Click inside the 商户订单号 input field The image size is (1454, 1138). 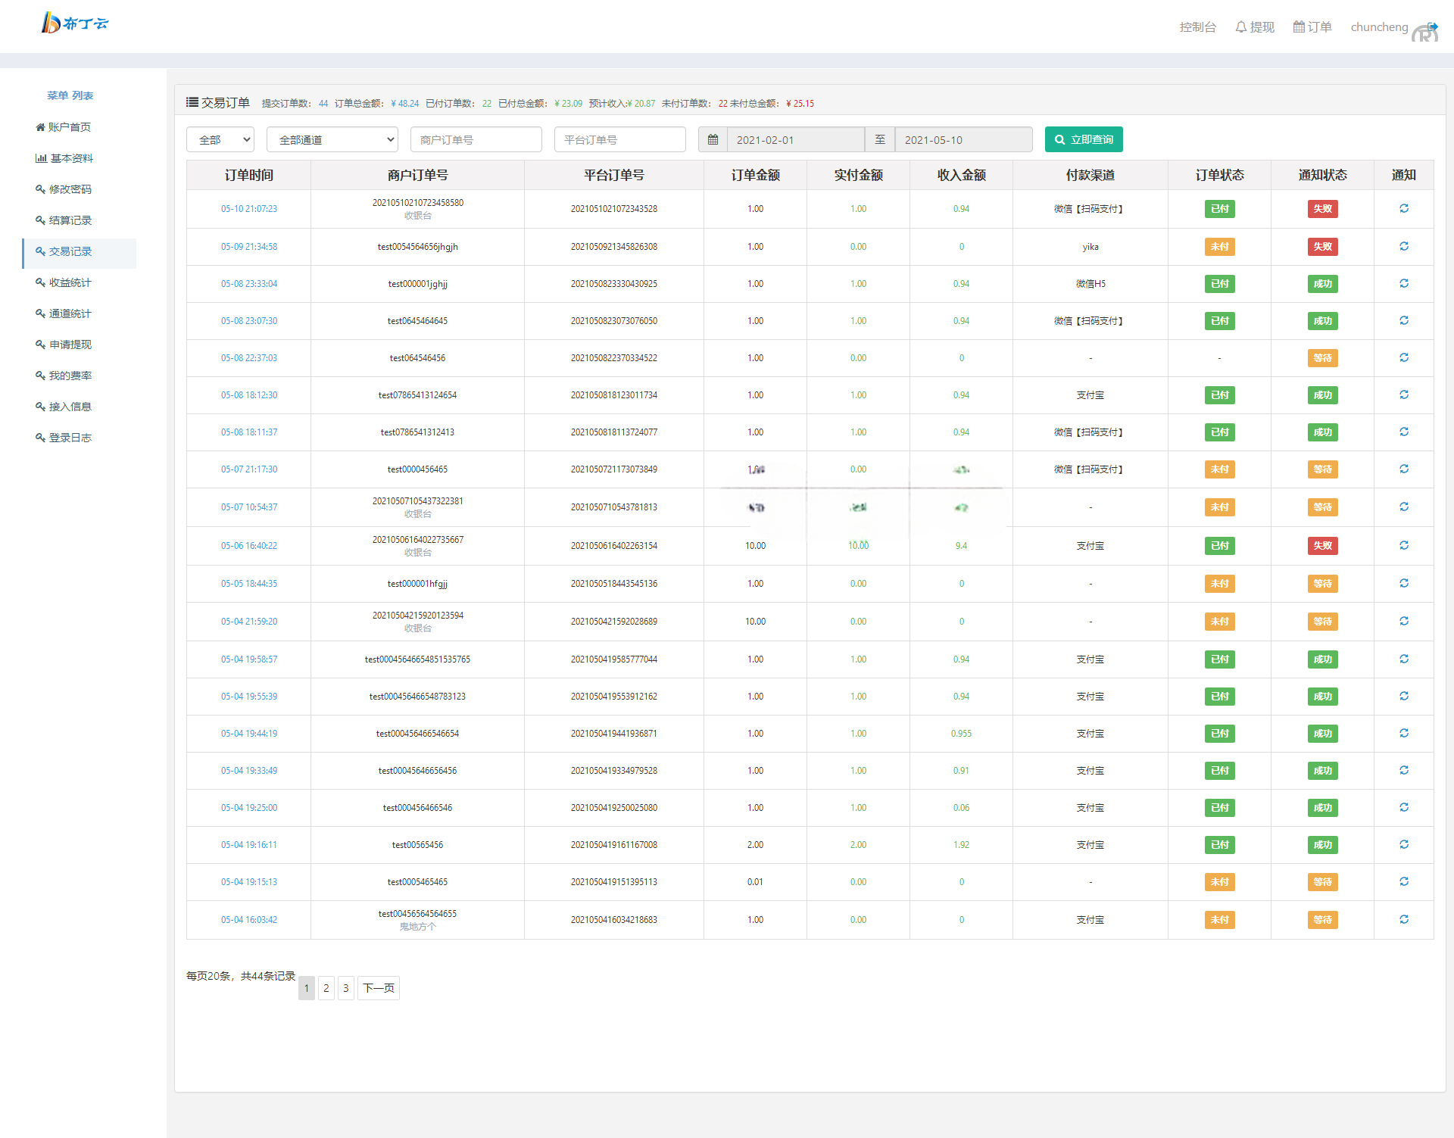tap(476, 139)
